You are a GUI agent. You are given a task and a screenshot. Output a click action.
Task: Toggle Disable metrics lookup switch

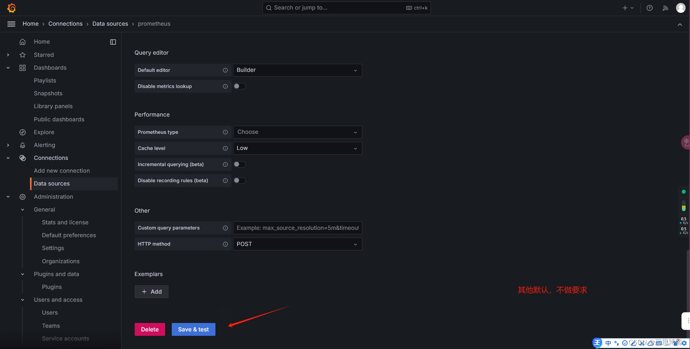[240, 86]
